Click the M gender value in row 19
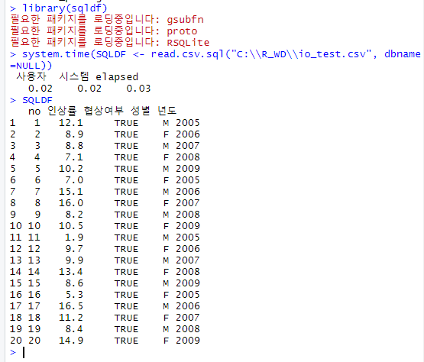The width and height of the screenshot is (424, 362). coord(166,328)
